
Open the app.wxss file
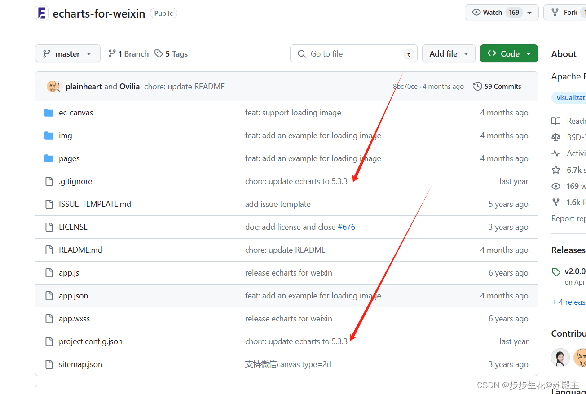(74, 319)
